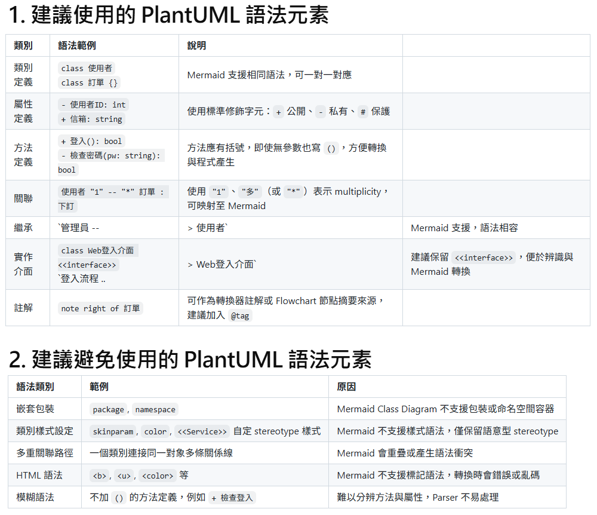597x515 pixels.
Task: Click the "多重關聯路徑" row label
Action: coord(45,453)
